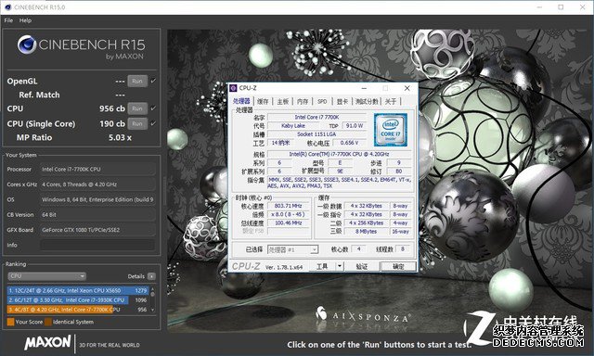Image resolution: width=594 pixels, height=356 pixels.
Task: Click the Info input field
Action: click(97, 245)
